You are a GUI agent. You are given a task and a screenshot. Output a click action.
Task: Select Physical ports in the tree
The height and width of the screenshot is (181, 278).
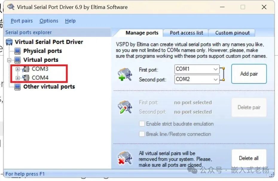coord(42,51)
